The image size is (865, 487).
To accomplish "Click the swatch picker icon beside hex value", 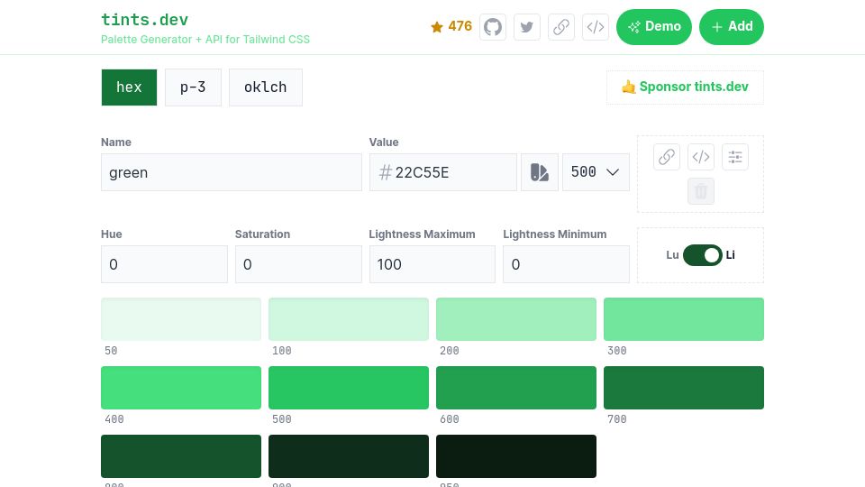I will pyautogui.click(x=540, y=172).
